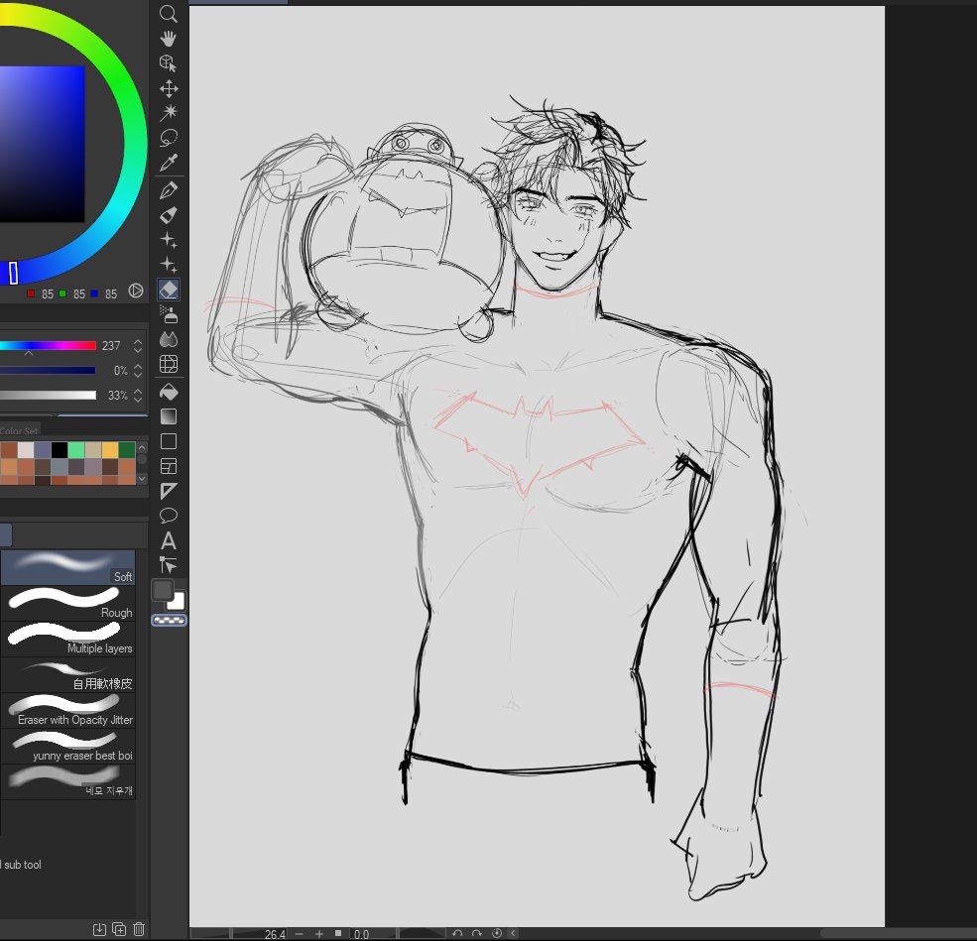Select the Gradient tool
977x941 pixels.
[169, 416]
